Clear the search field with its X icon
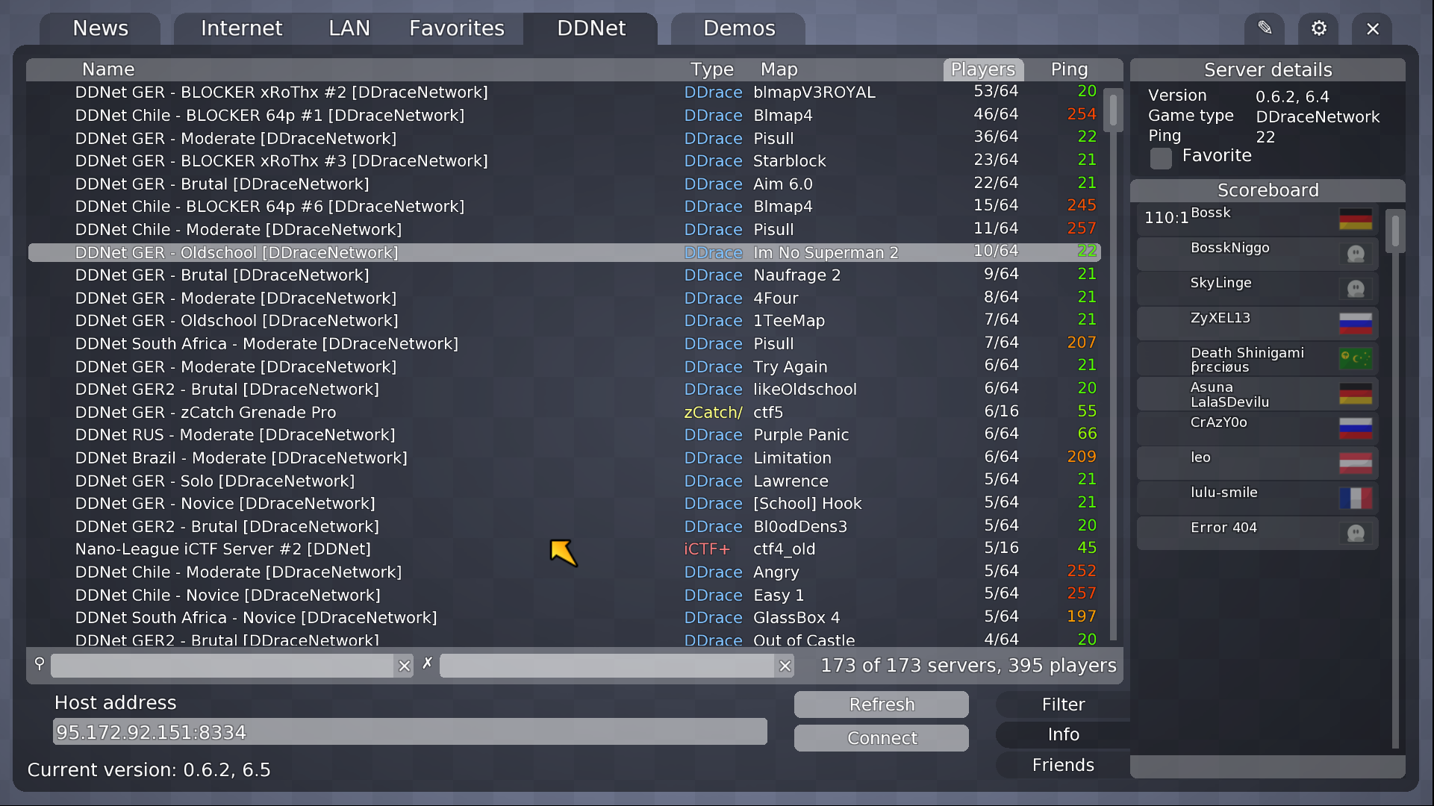Viewport: 1434px width, 806px height. [x=404, y=666]
